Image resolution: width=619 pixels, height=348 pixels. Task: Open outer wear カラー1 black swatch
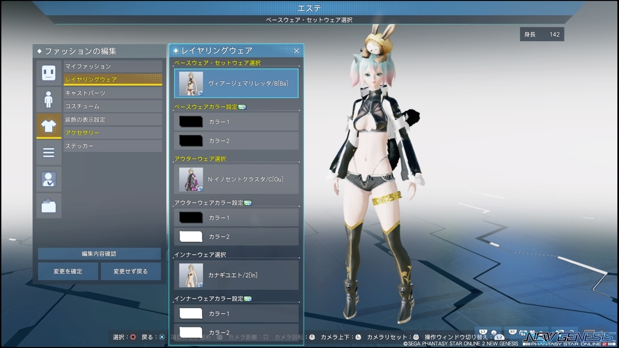(191, 218)
